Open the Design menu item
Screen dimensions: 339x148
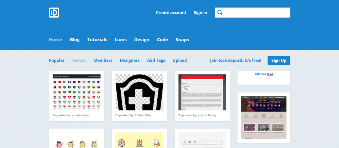[x=142, y=40]
